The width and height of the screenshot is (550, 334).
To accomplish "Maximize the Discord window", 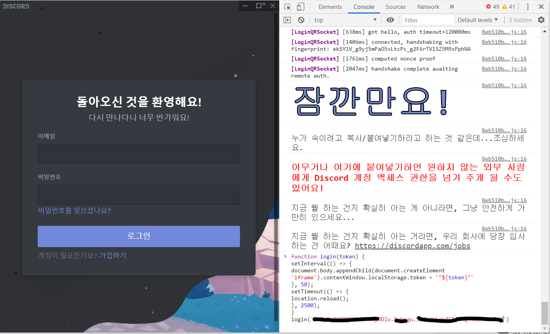I will pyautogui.click(x=259, y=6).
